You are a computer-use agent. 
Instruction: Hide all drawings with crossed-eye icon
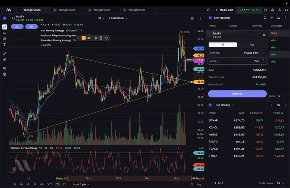[x=5, y=68]
